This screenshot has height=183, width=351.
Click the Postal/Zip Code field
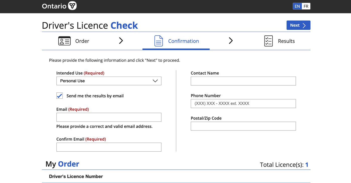click(243, 126)
